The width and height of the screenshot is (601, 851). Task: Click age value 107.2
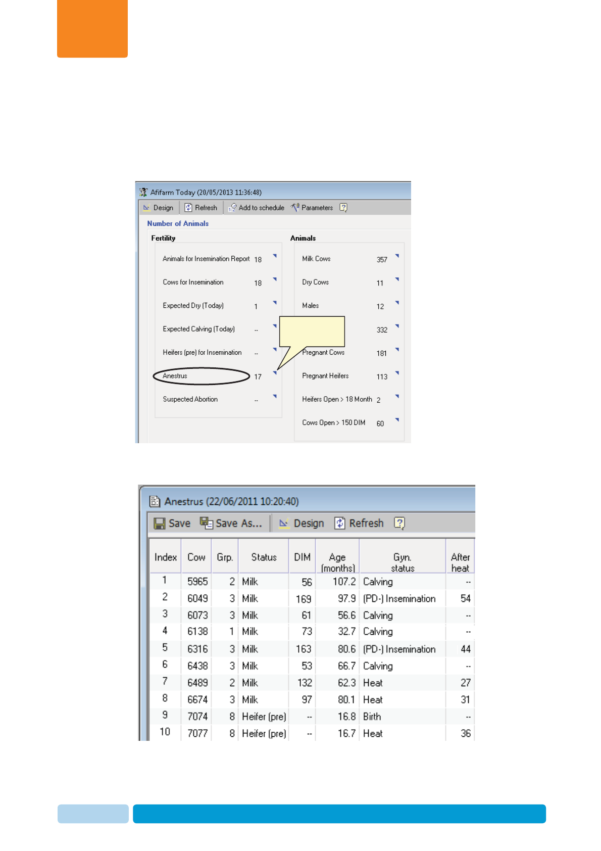point(344,582)
